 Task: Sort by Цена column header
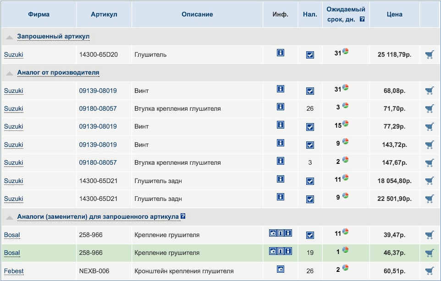tap(394, 14)
